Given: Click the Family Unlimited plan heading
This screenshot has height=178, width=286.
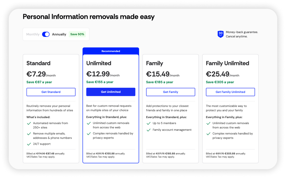Looking at the screenshot, I should (228, 63).
